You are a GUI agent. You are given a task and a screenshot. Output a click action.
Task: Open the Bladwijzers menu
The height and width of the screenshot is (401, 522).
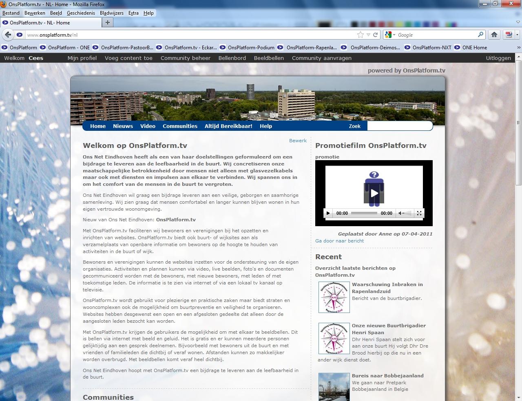tap(112, 13)
